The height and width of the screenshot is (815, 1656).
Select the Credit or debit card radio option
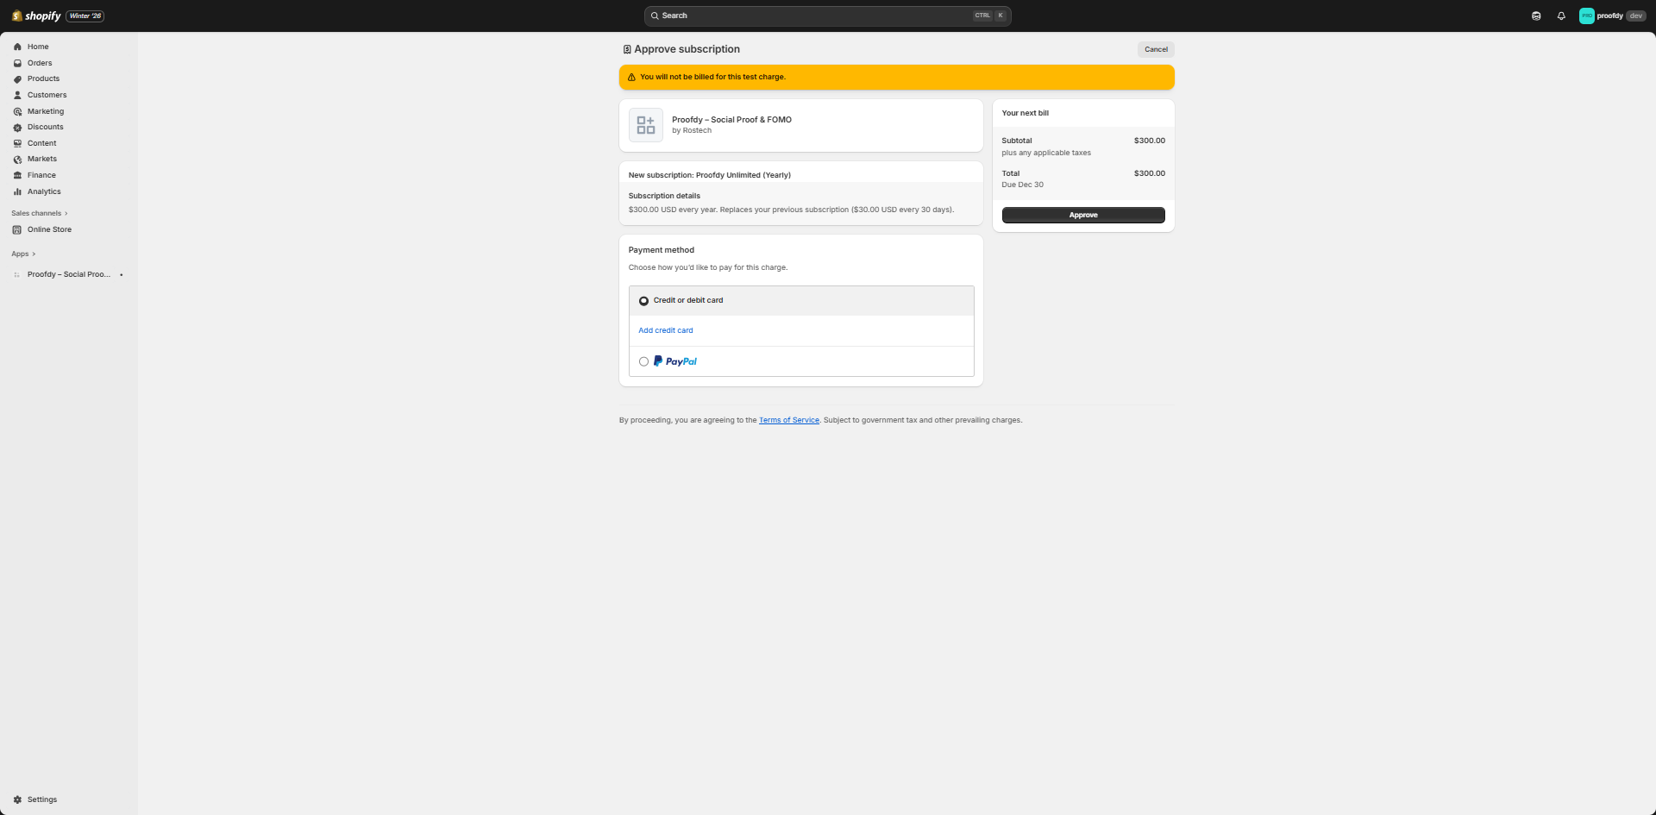point(643,301)
